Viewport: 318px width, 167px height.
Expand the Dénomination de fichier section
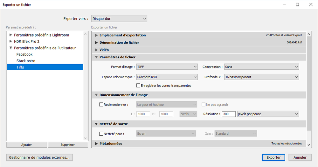pos(97,42)
